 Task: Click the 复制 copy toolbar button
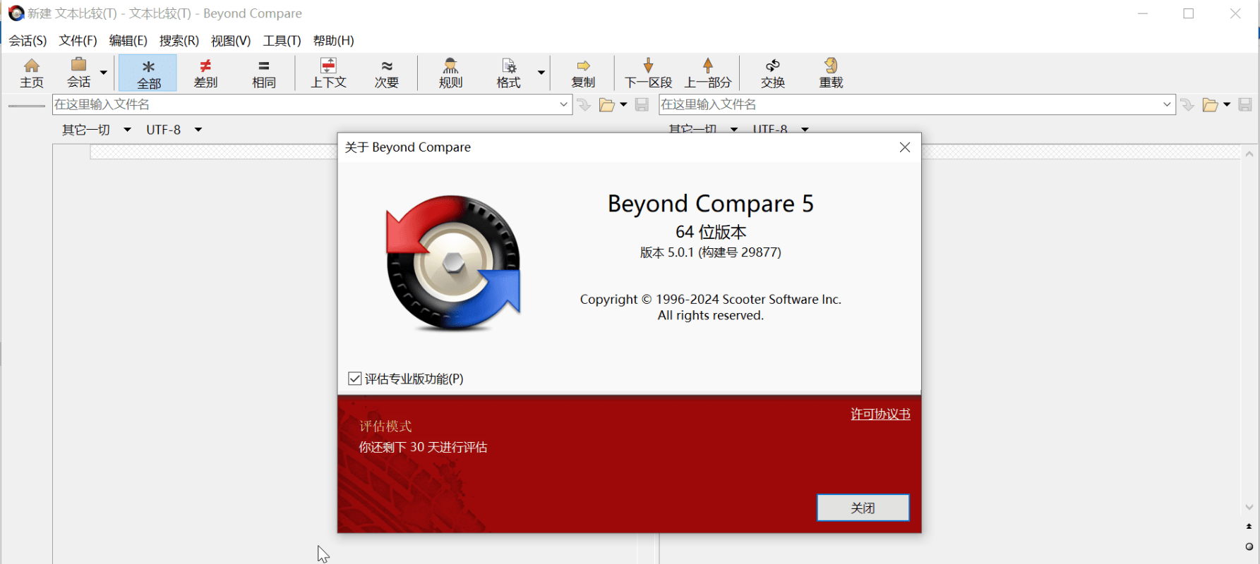click(x=583, y=73)
